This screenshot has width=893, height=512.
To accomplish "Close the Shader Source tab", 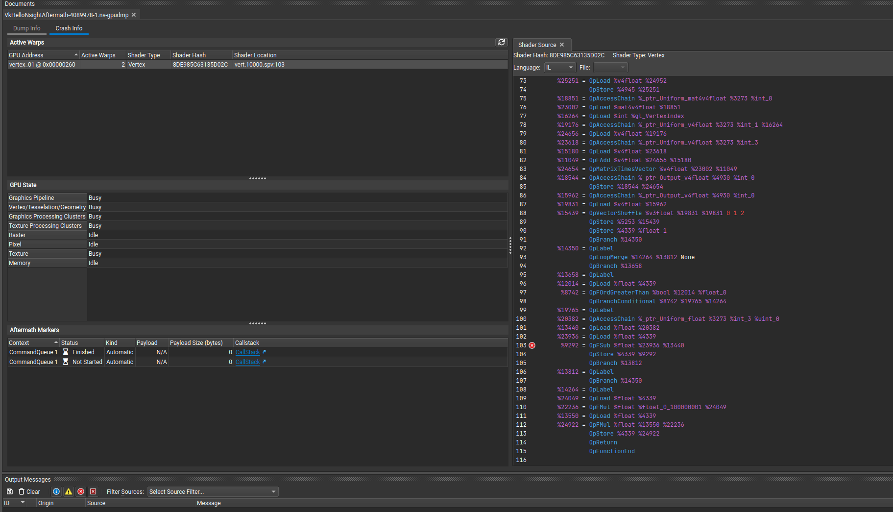I will pyautogui.click(x=562, y=45).
